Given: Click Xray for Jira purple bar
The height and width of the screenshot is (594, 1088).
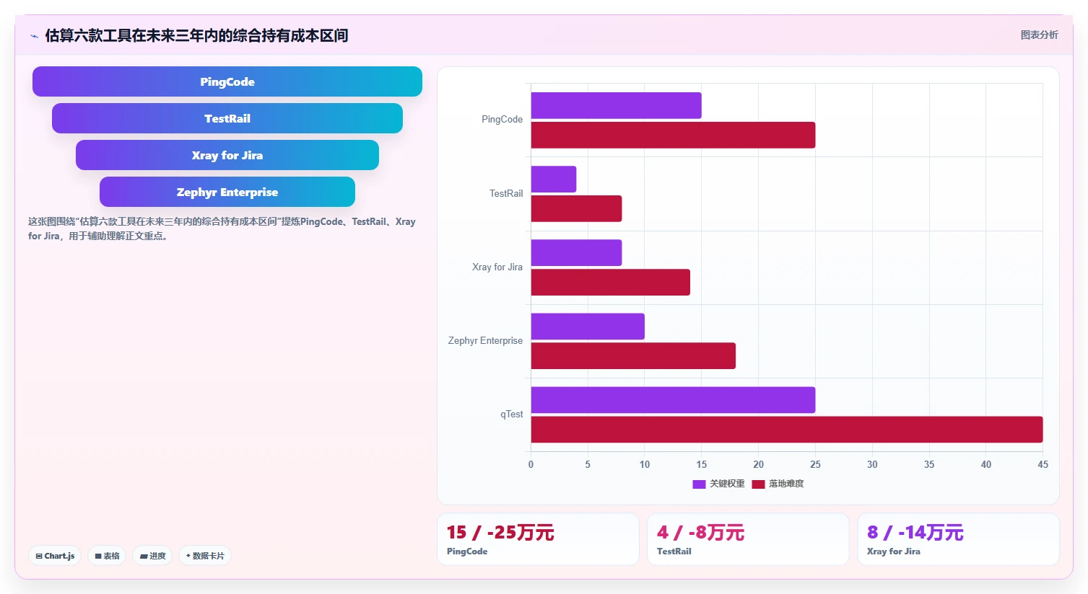Looking at the screenshot, I should [x=576, y=252].
